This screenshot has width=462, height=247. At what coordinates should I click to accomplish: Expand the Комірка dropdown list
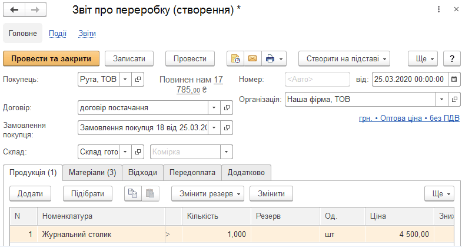(226, 152)
